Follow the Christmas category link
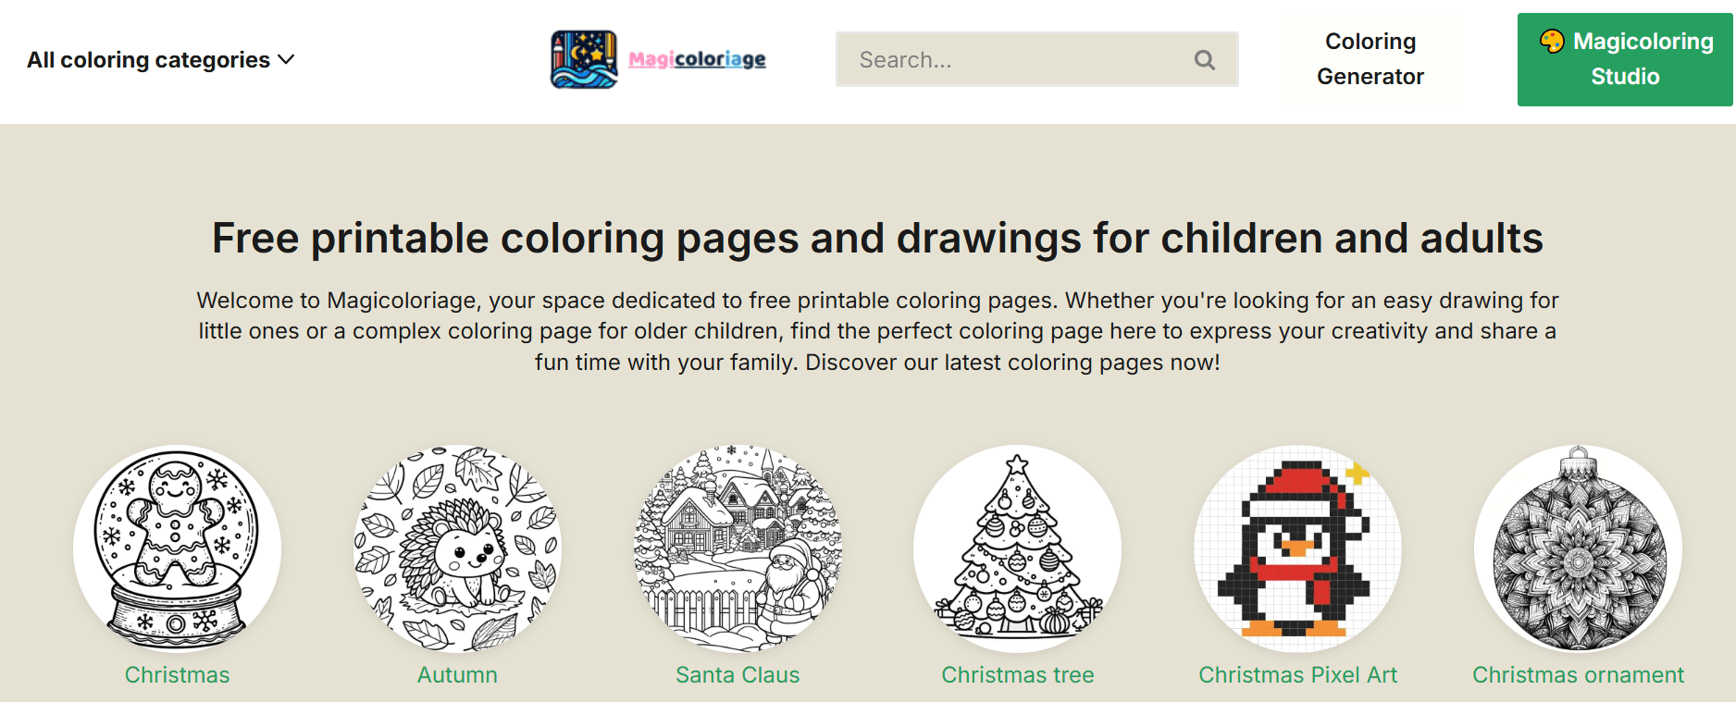 (x=177, y=675)
